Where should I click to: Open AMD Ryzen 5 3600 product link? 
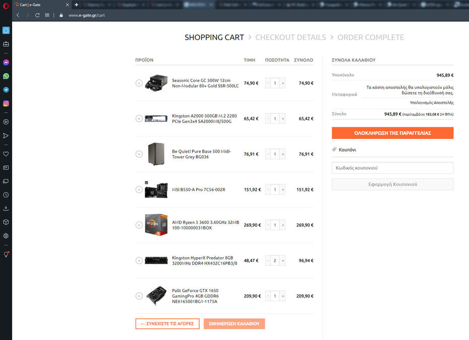[205, 225]
